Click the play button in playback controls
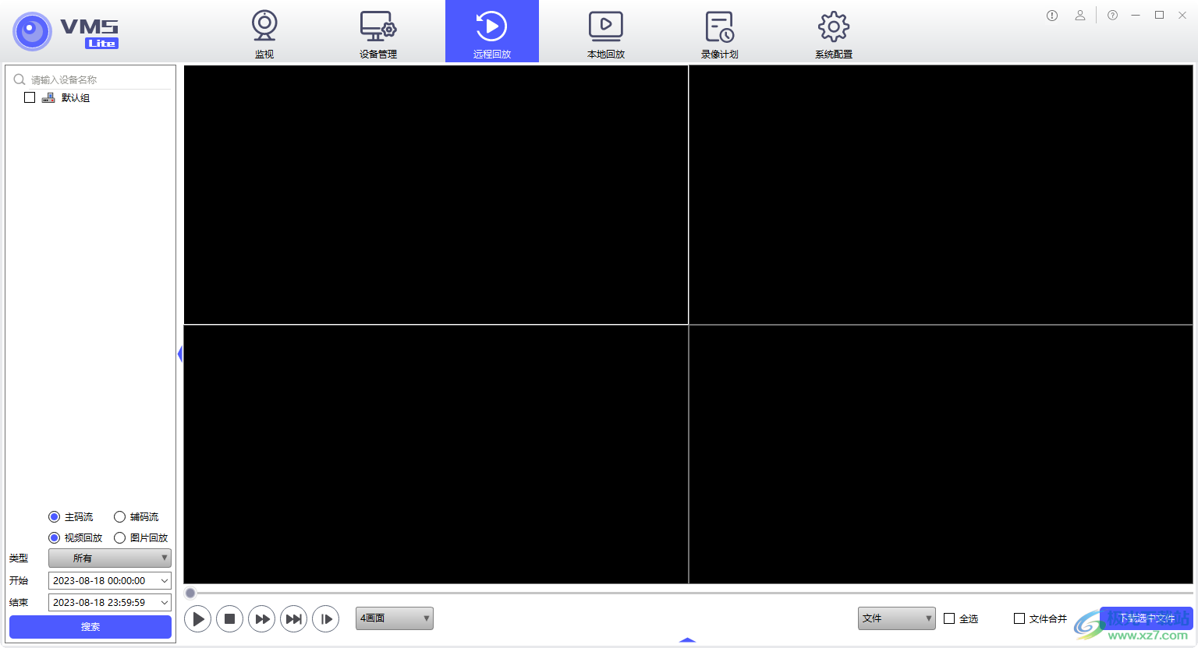1198x648 pixels. point(198,619)
